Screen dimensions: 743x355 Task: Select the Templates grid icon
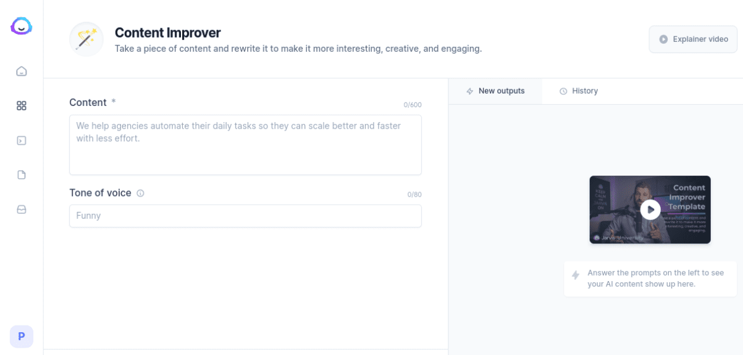(x=21, y=105)
